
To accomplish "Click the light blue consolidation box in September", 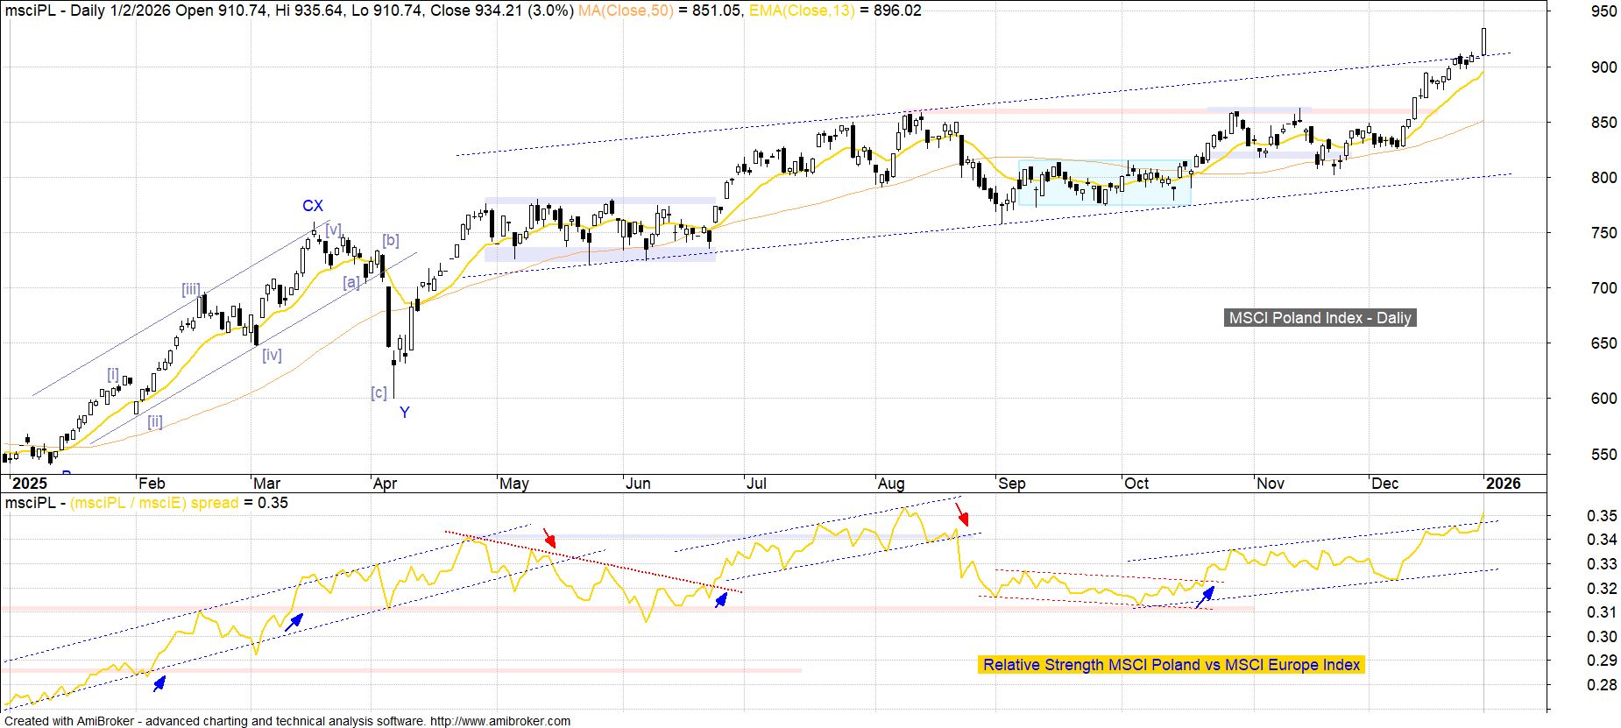I will click(x=1104, y=183).
